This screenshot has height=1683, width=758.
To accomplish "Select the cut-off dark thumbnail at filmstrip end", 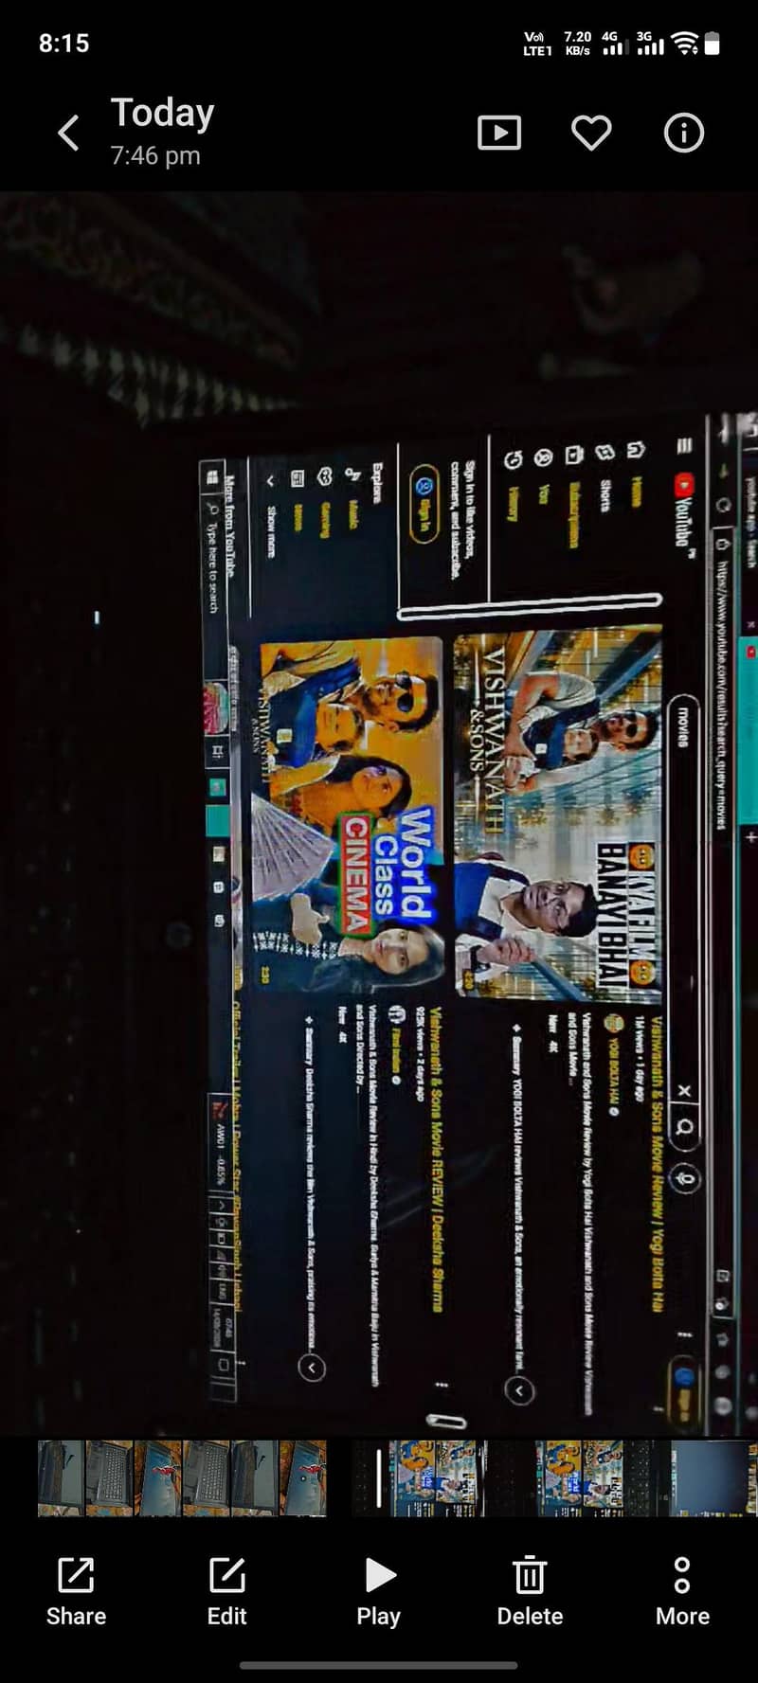I will pos(714,1477).
